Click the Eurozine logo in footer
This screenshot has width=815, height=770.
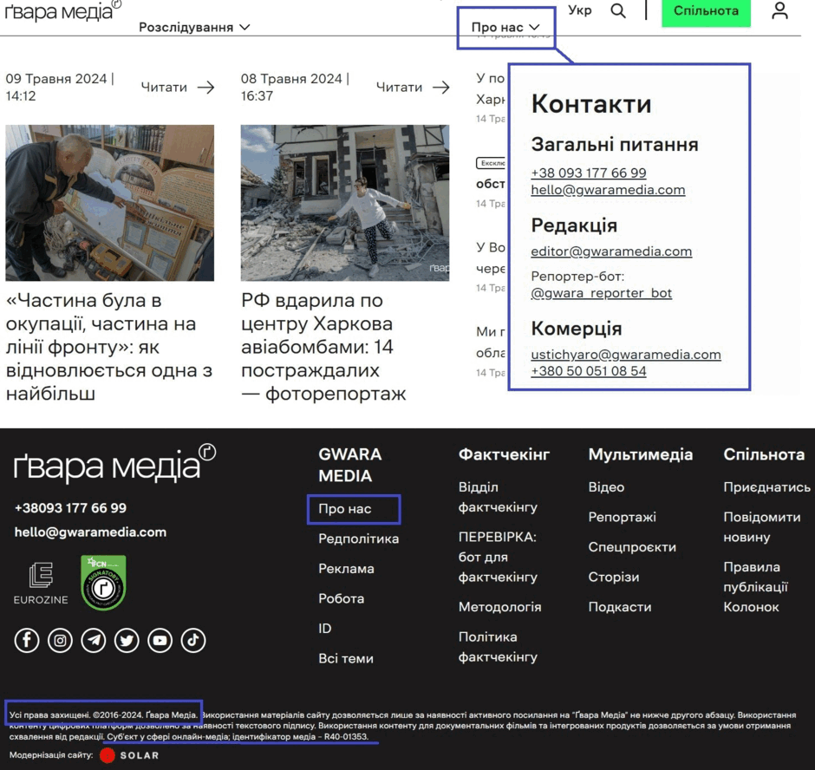[41, 584]
